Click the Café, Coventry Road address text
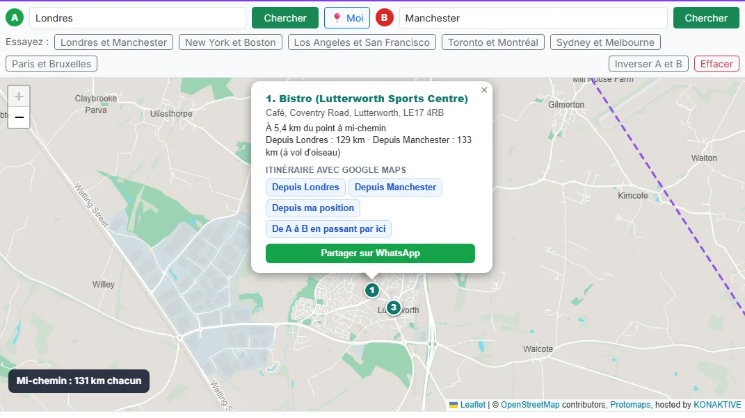This screenshot has height=418, width=745. pos(355,113)
